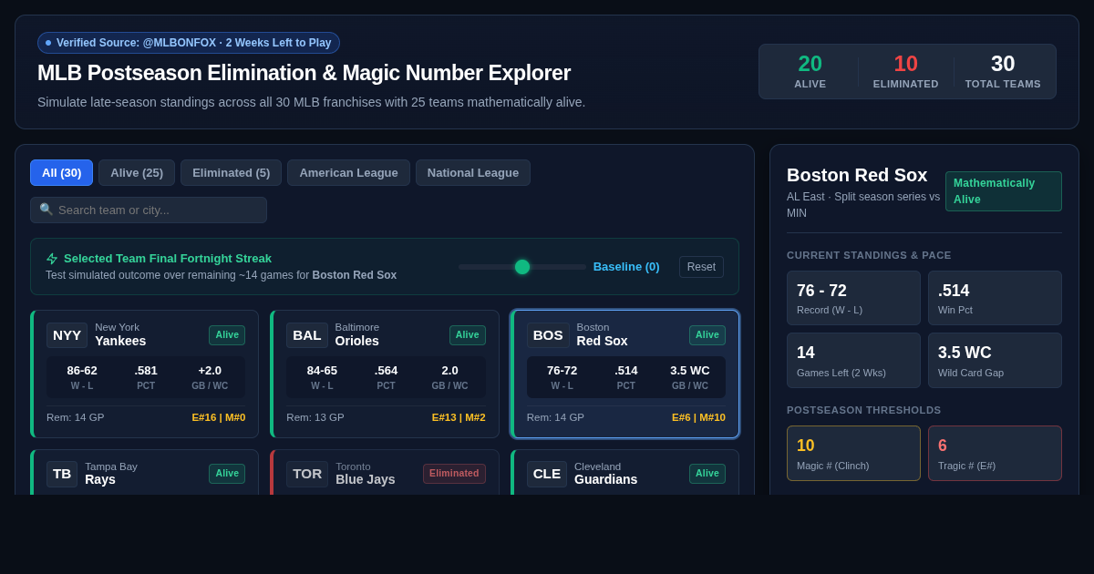The image size is (1094, 574).
Task: Select the Boston Red Sox card
Action: pos(625,374)
